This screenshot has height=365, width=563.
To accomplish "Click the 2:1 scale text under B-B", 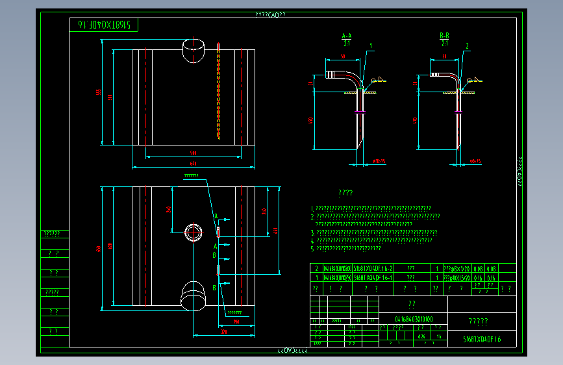I will tap(445, 44).
